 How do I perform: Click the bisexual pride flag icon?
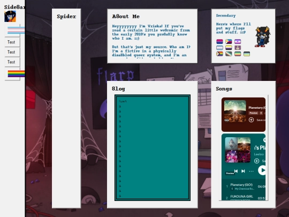[219, 41]
